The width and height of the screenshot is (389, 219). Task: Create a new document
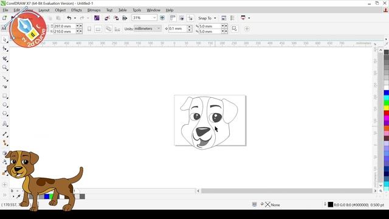tap(4, 18)
